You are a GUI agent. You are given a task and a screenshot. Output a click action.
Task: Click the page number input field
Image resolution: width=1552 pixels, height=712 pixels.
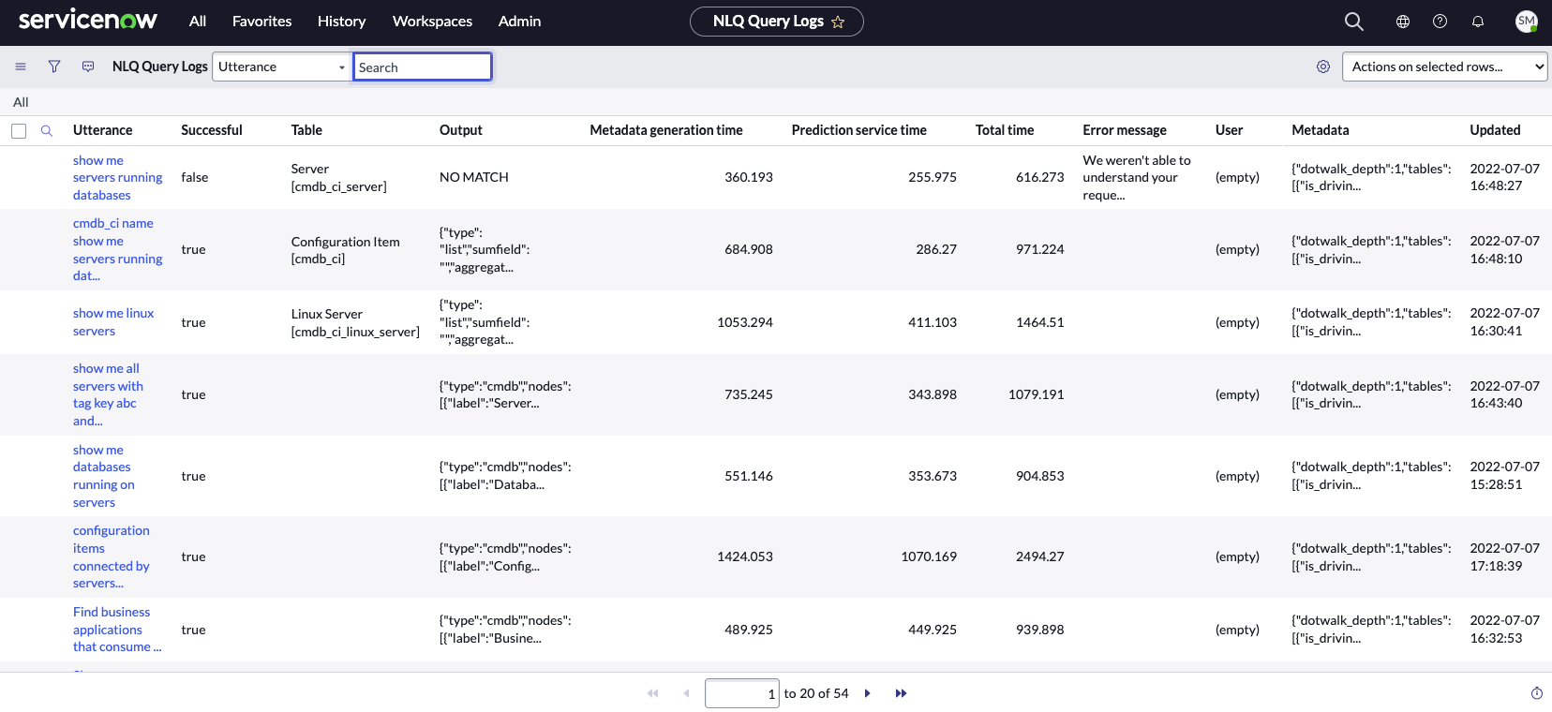[x=741, y=693]
